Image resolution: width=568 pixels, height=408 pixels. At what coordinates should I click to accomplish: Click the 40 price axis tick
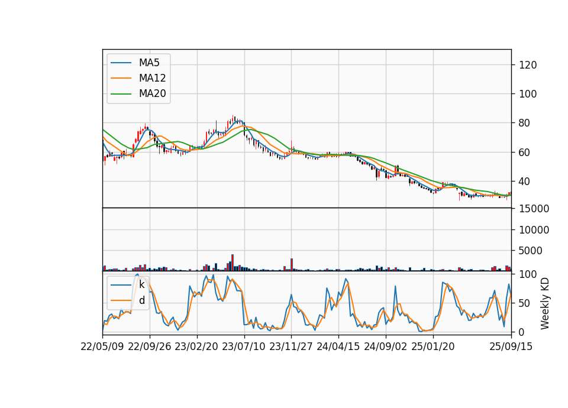pos(525,182)
